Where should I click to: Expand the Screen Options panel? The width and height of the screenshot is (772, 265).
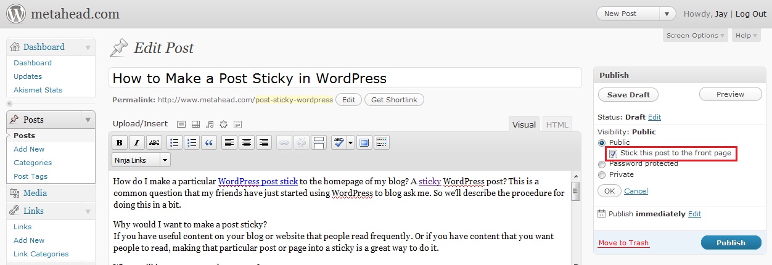pos(696,35)
